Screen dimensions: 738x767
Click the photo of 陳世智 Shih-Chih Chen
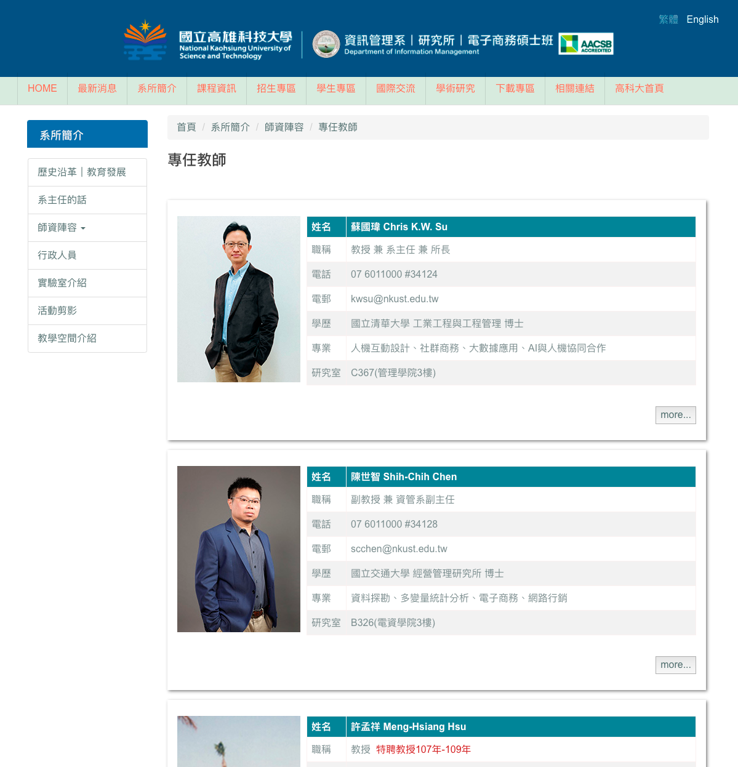click(239, 549)
